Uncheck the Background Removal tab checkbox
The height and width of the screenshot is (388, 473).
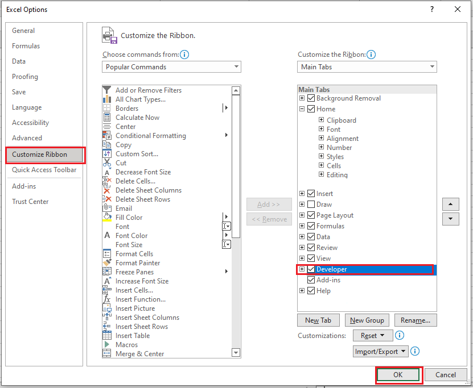tap(311, 98)
